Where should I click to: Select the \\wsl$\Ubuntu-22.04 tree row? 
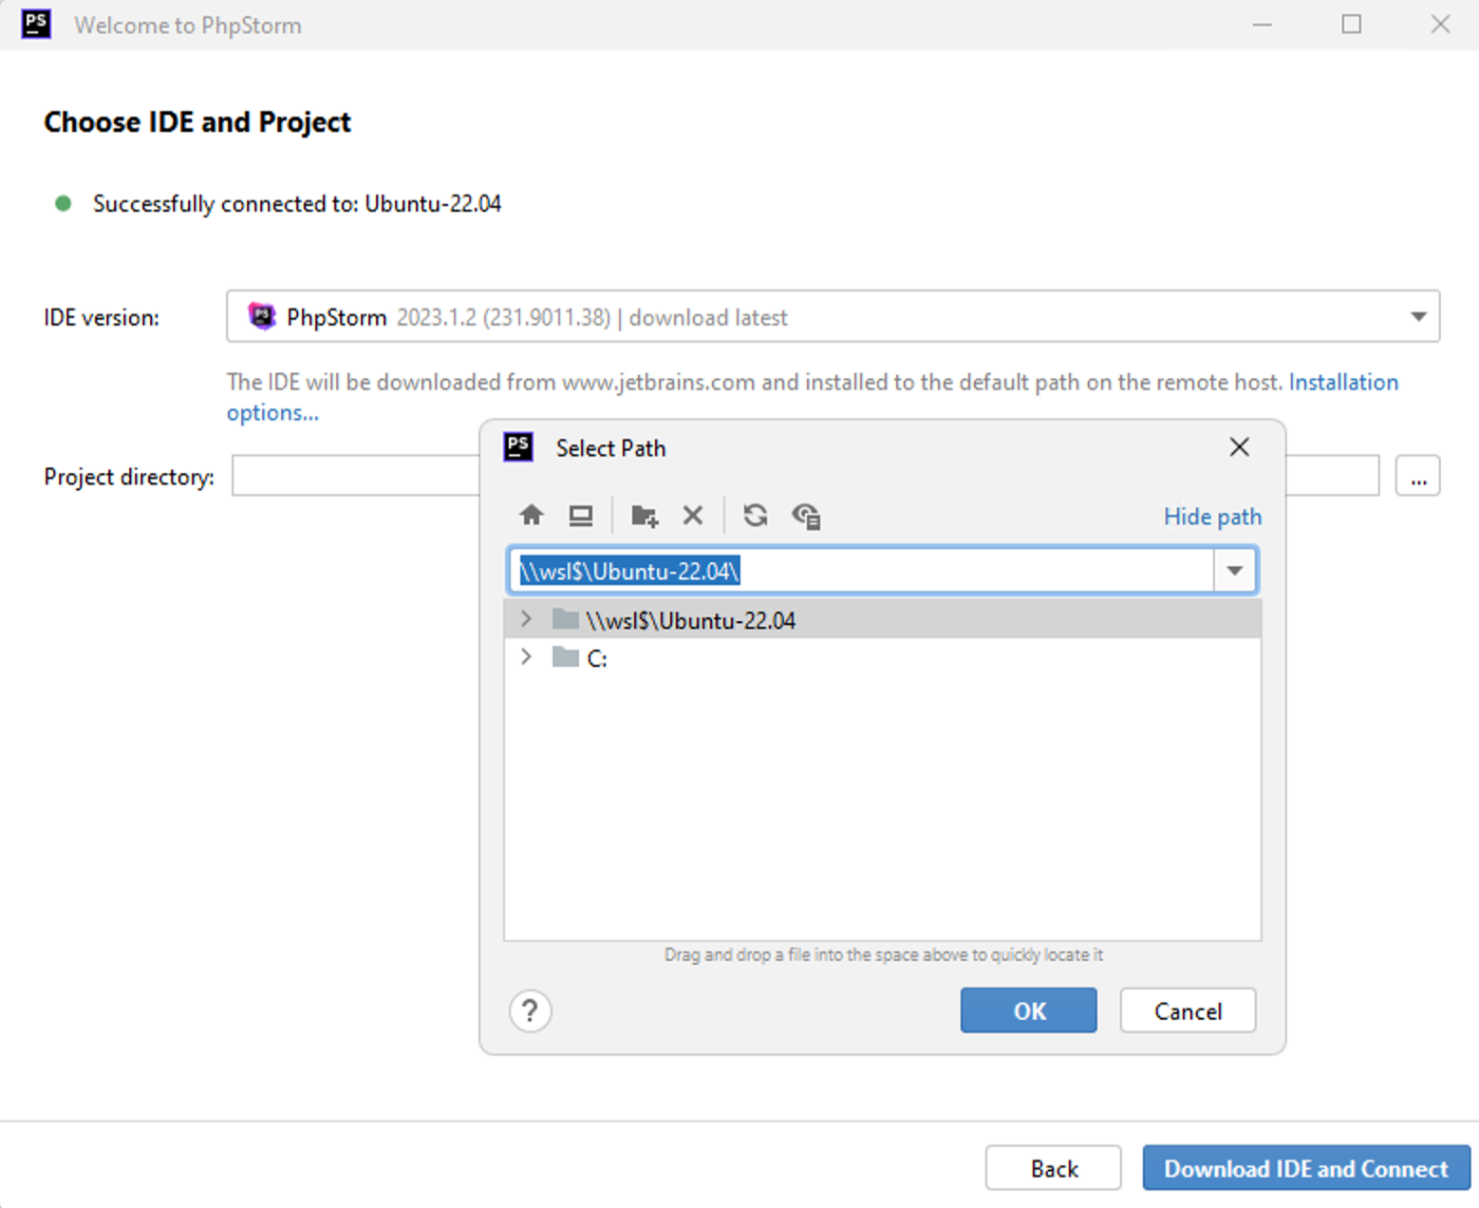point(691,619)
